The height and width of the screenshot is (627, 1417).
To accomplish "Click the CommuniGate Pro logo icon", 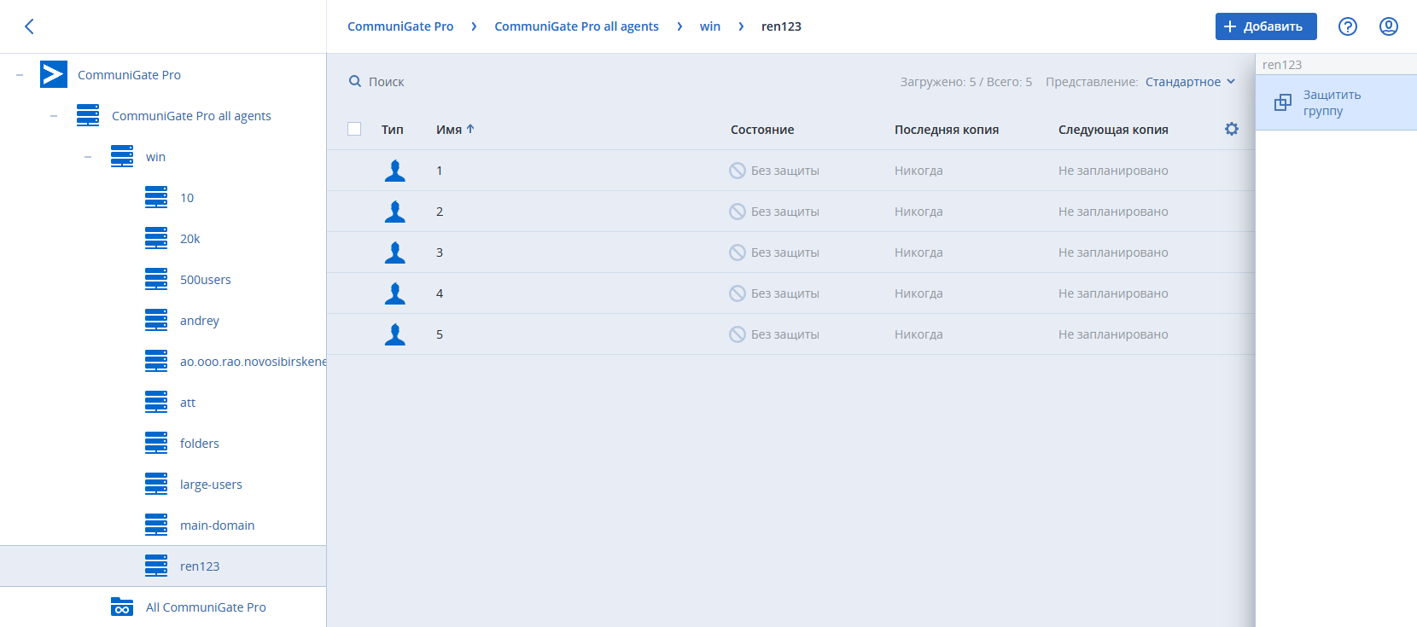I will point(54,74).
